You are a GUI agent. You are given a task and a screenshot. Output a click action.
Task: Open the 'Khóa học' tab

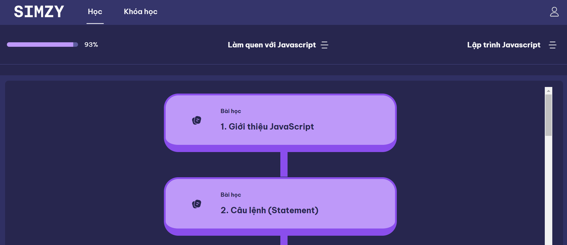pos(140,12)
